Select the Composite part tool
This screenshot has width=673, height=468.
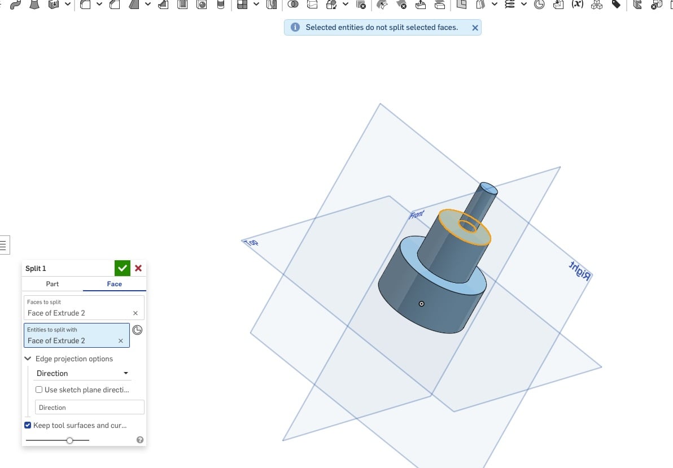click(x=597, y=5)
